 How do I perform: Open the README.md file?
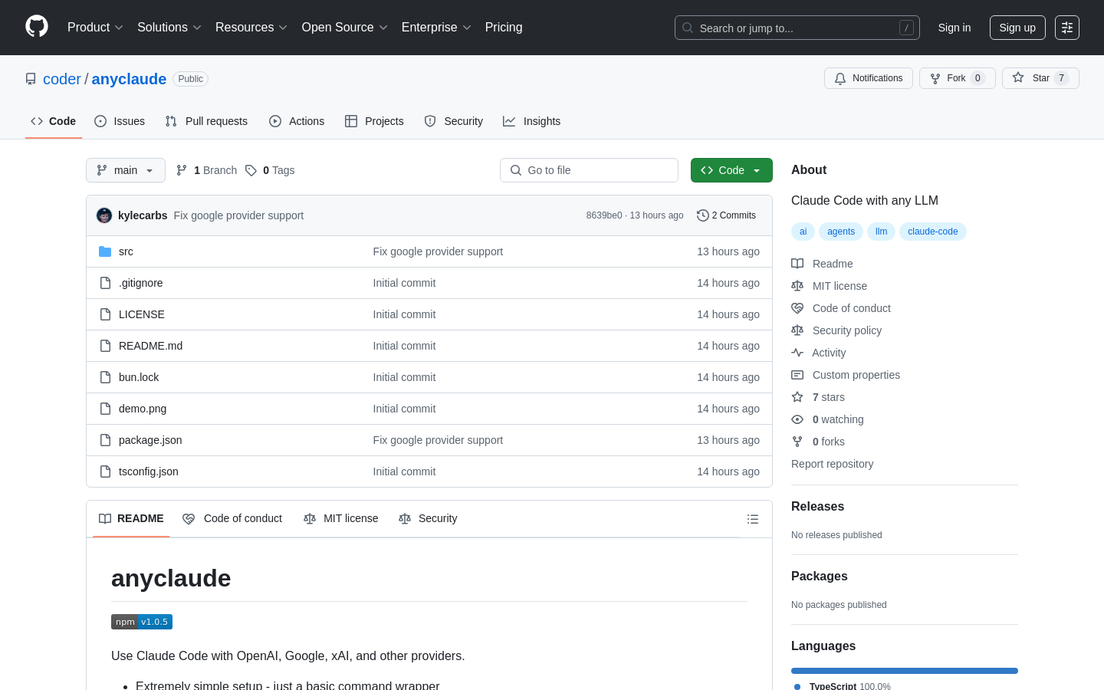click(x=150, y=346)
